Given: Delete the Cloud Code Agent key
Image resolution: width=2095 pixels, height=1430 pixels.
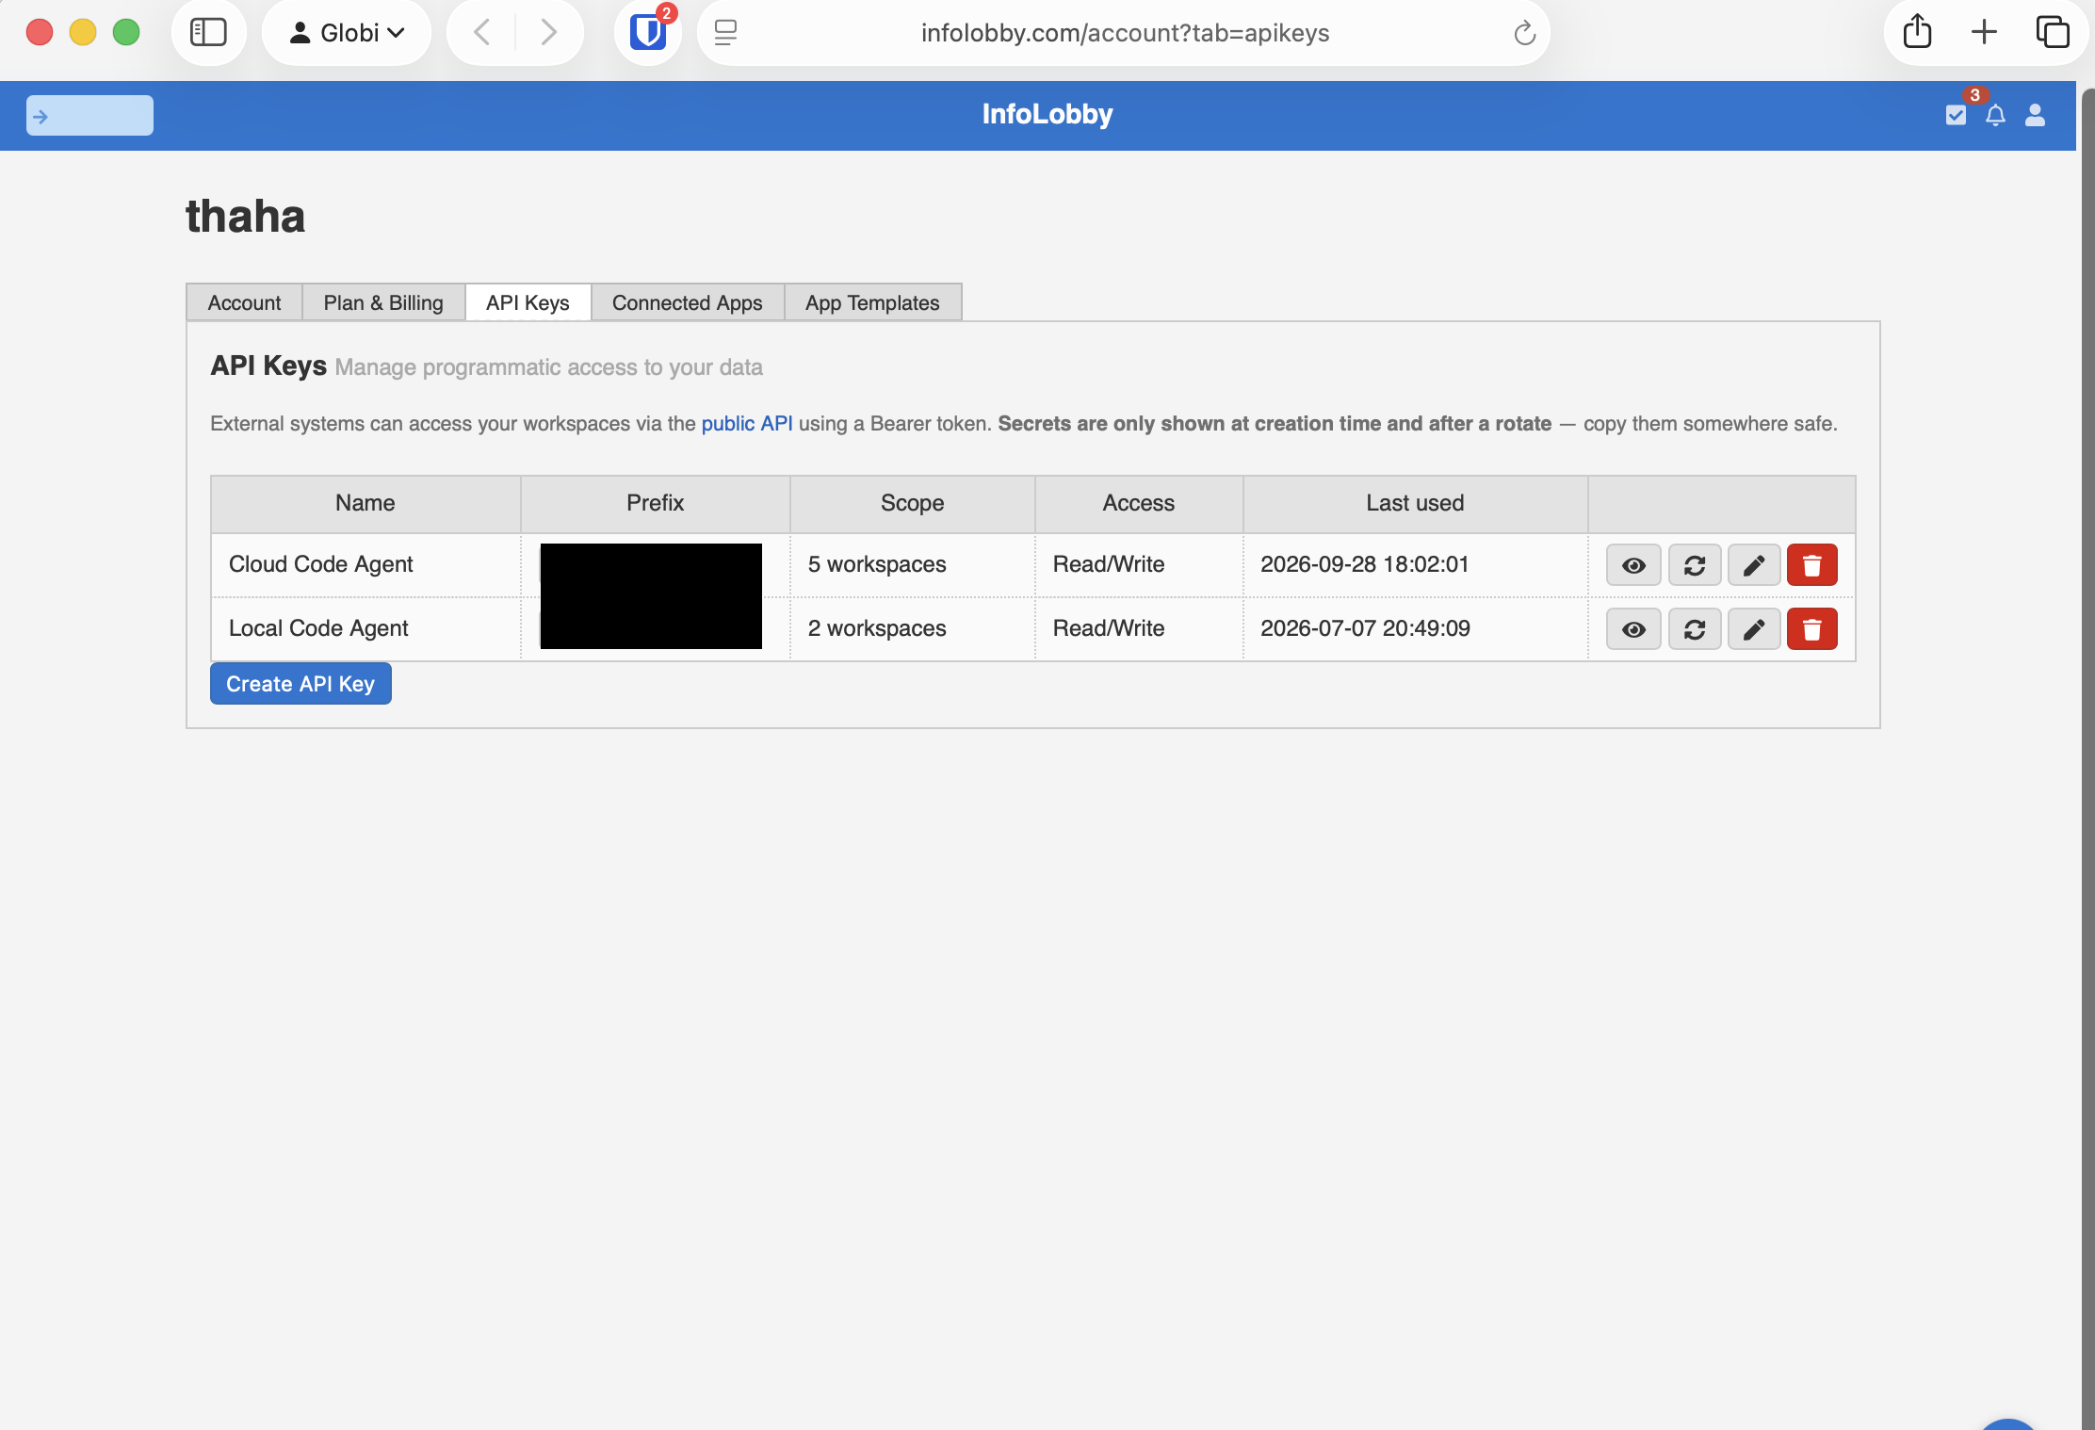Looking at the screenshot, I should coord(1812,565).
